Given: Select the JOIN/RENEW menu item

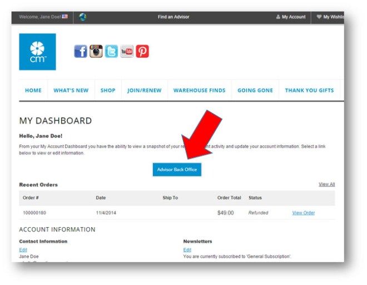Looking at the screenshot, I should pyautogui.click(x=145, y=91).
